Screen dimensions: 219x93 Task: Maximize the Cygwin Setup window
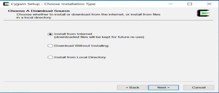(190, 4)
